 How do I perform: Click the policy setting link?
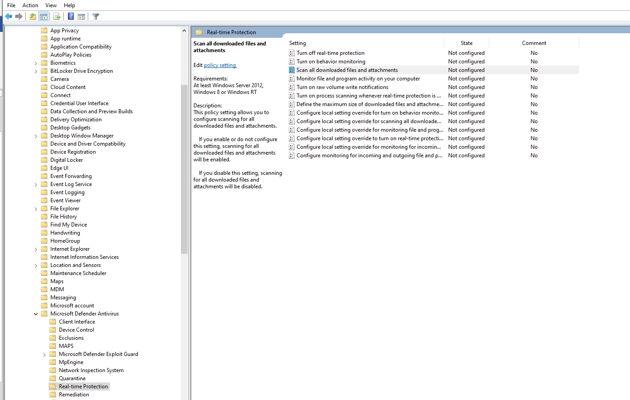tap(220, 65)
